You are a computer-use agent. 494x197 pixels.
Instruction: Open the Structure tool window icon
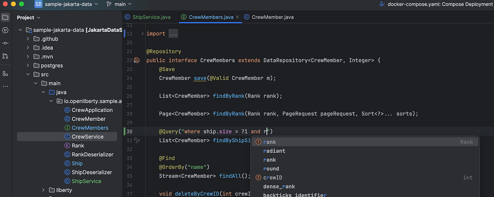pos(5,74)
